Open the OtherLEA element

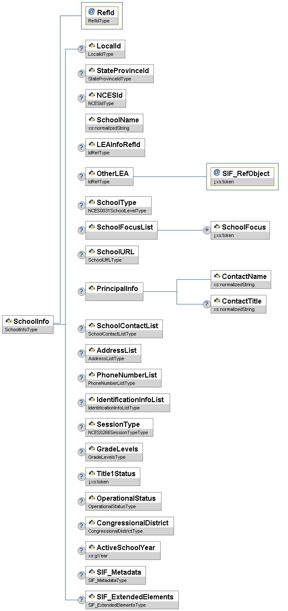109,173
